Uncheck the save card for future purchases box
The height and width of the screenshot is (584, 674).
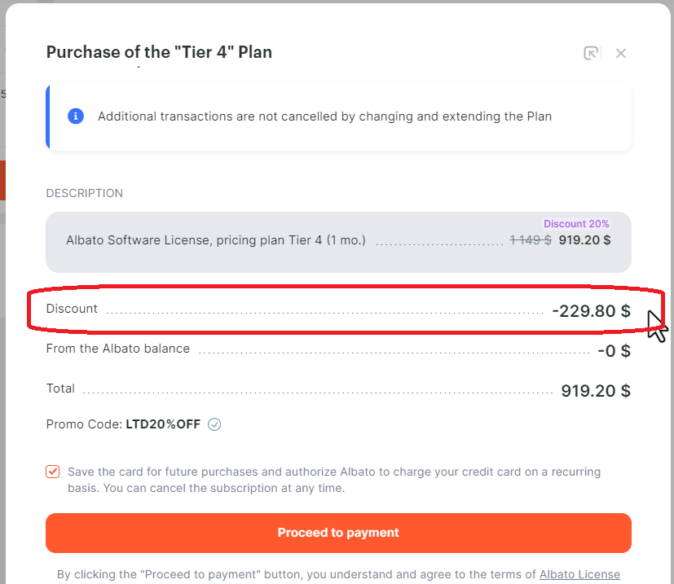click(53, 472)
